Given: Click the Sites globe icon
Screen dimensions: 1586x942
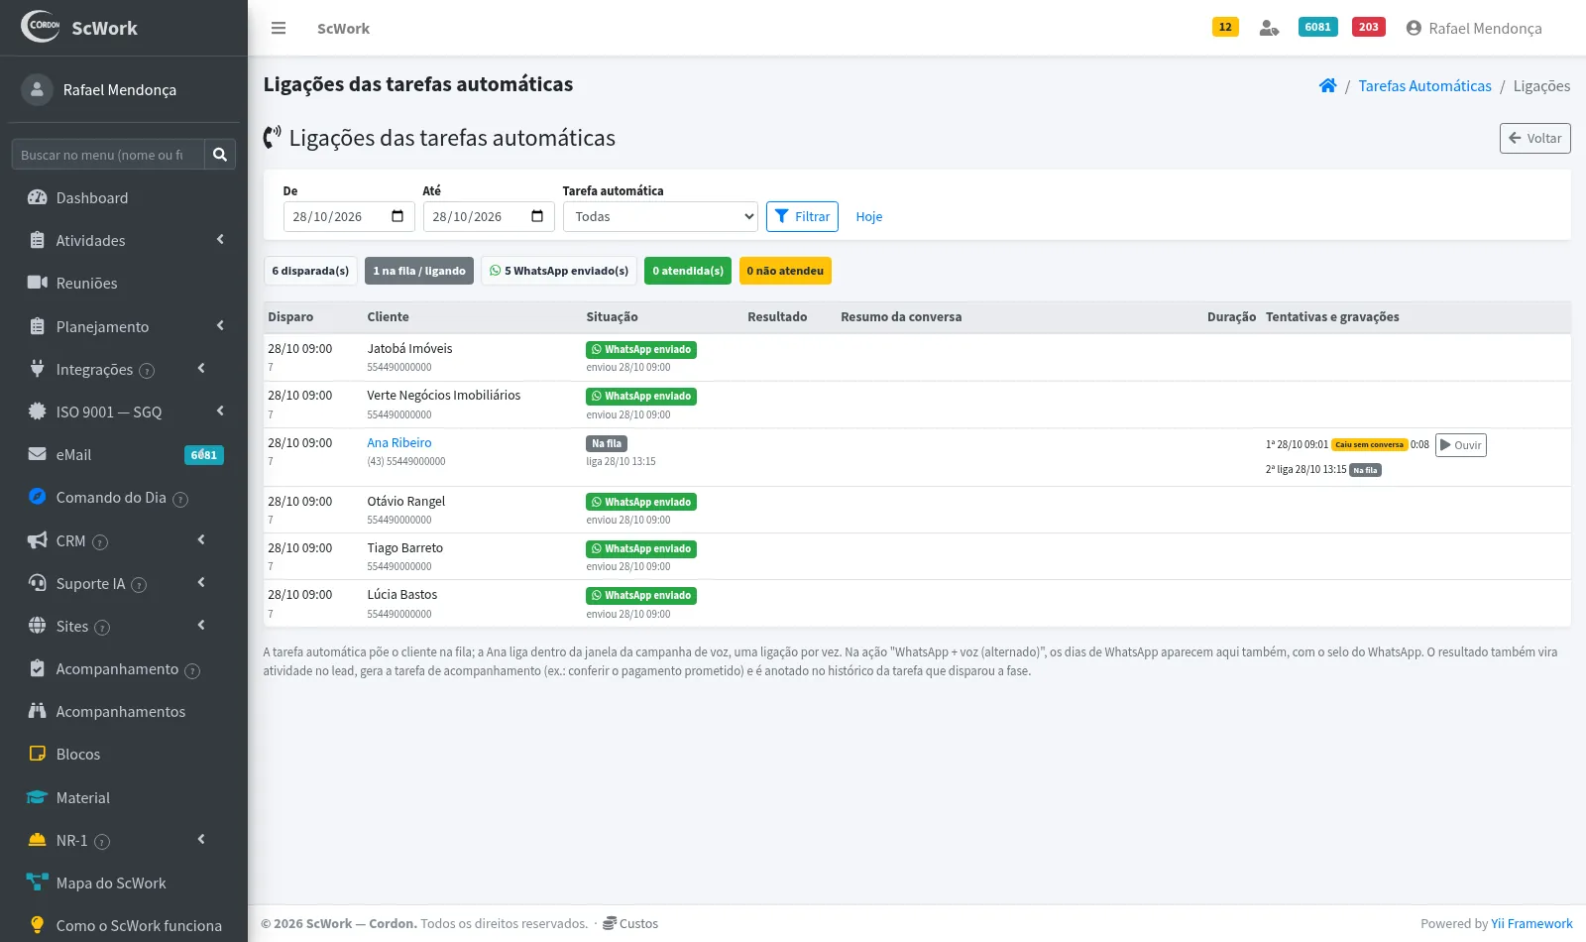Looking at the screenshot, I should click(37, 625).
